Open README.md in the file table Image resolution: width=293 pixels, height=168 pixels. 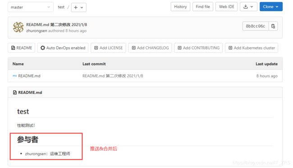[29, 76]
